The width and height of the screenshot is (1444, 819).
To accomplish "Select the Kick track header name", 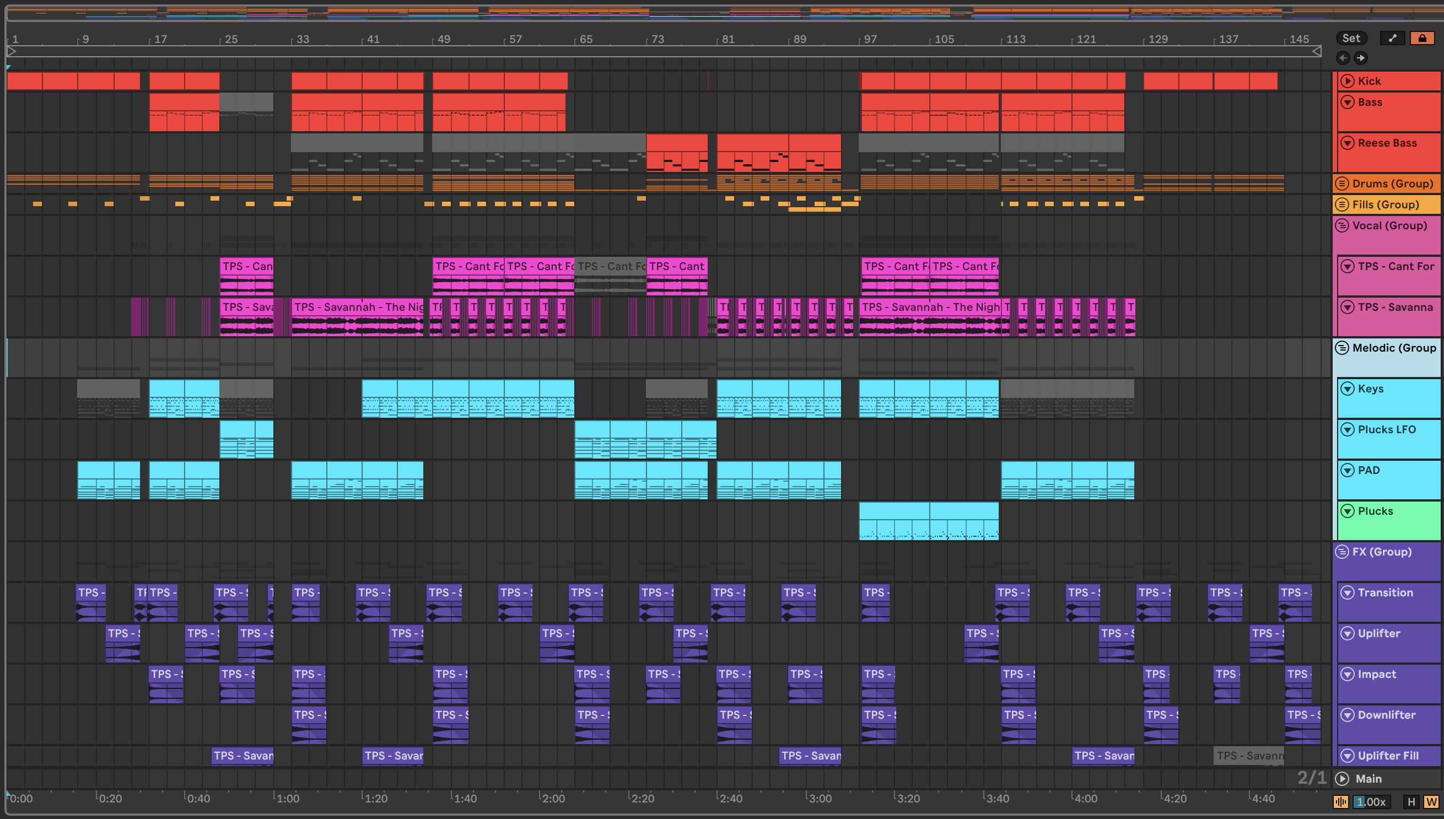I will [x=1369, y=81].
